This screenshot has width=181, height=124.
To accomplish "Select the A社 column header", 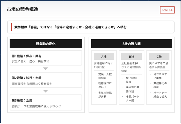I will click(104, 56).
